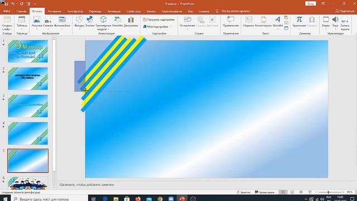Click the Видео video icon

point(326,20)
